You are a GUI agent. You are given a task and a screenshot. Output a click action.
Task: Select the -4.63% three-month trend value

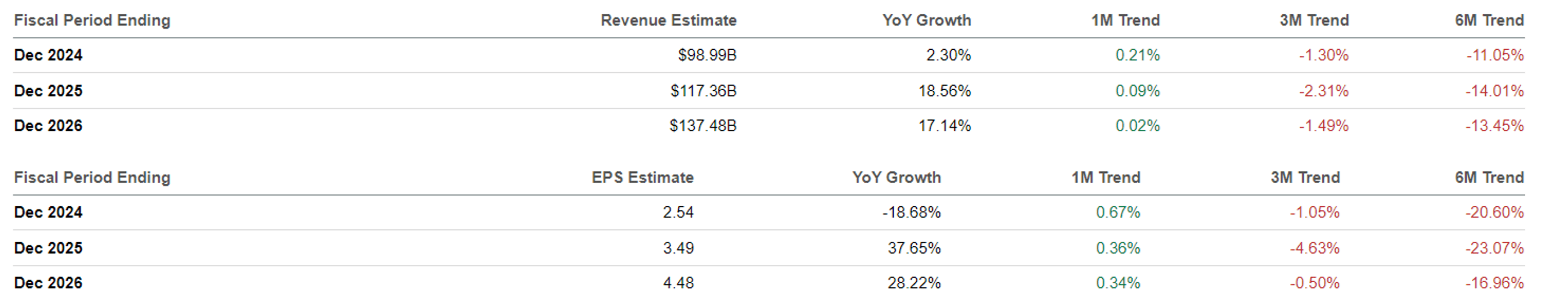pos(1314,248)
